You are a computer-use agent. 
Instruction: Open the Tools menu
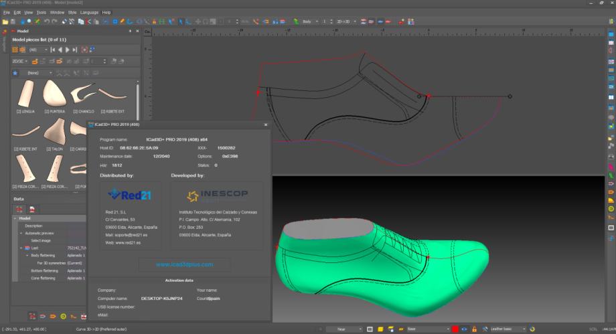click(42, 12)
